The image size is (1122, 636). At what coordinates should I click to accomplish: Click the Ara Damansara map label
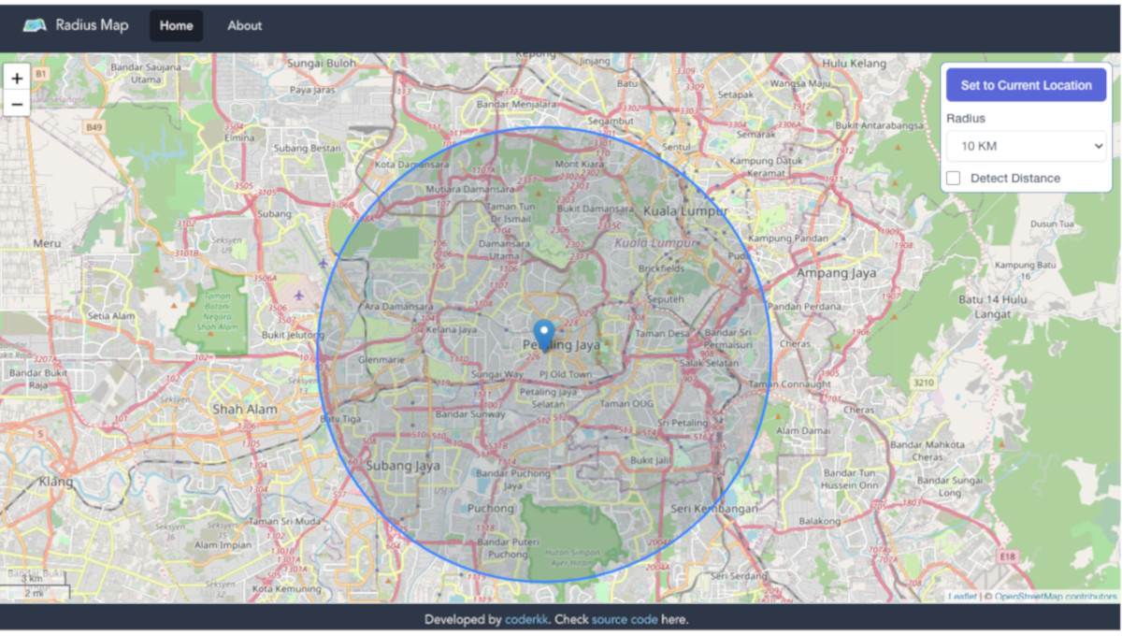(399, 307)
